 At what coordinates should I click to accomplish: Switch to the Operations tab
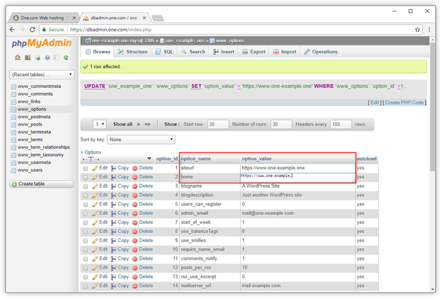[x=321, y=52]
